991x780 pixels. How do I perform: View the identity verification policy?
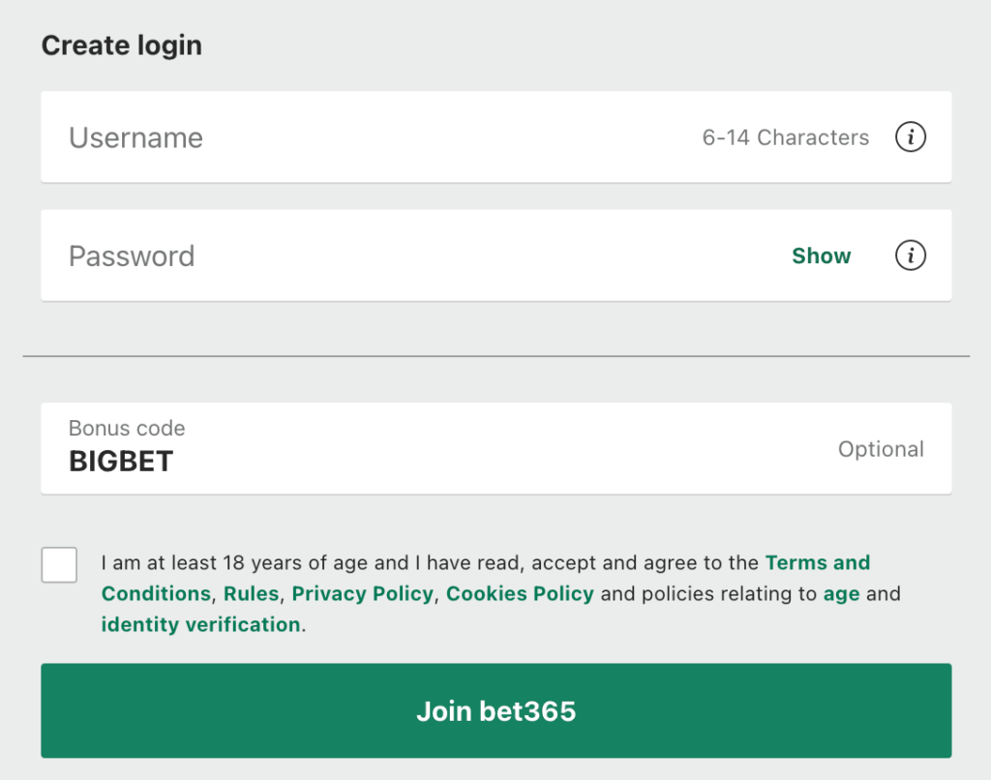coord(199,624)
